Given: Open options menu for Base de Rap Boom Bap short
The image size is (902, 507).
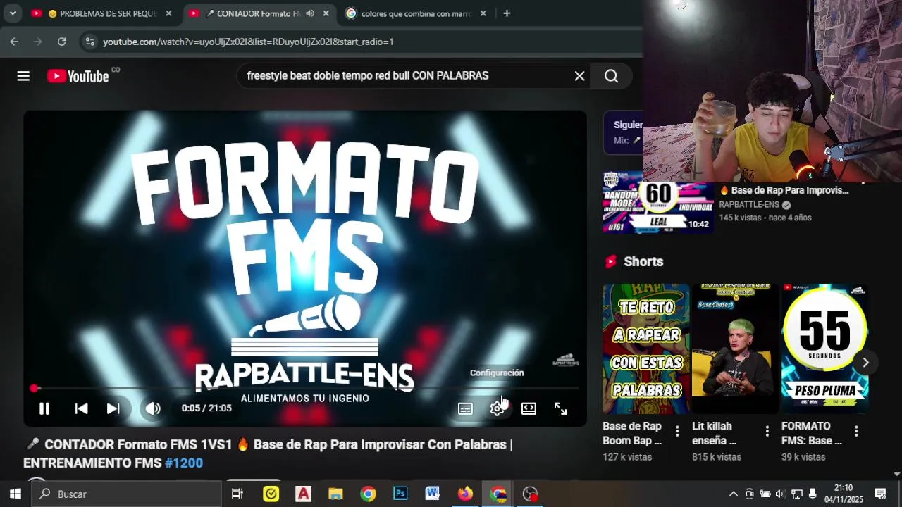Looking at the screenshot, I should pyautogui.click(x=677, y=431).
